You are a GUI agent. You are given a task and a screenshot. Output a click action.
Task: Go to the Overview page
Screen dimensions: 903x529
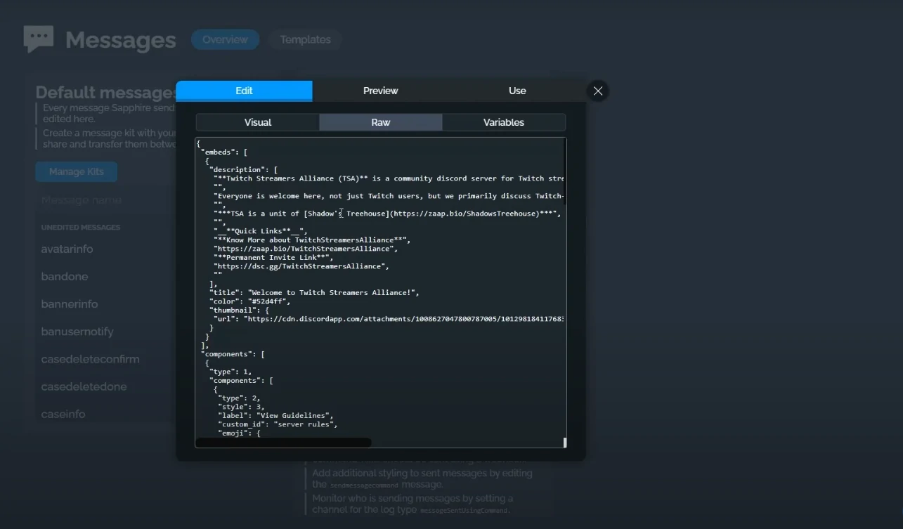pyautogui.click(x=225, y=39)
